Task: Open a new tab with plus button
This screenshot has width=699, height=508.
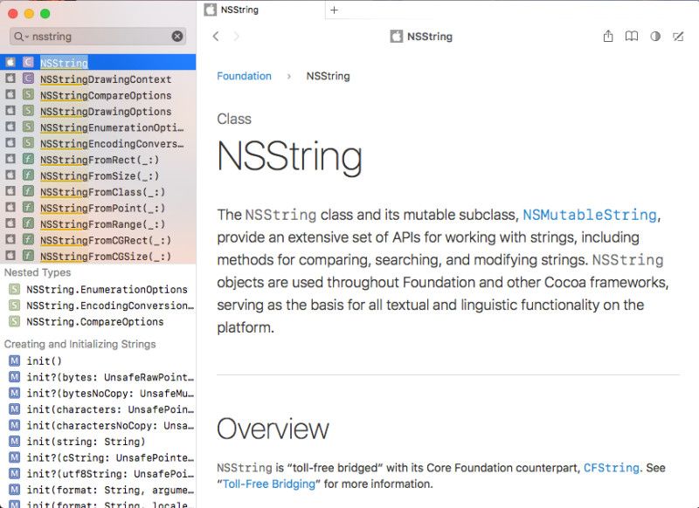Action: tap(334, 10)
